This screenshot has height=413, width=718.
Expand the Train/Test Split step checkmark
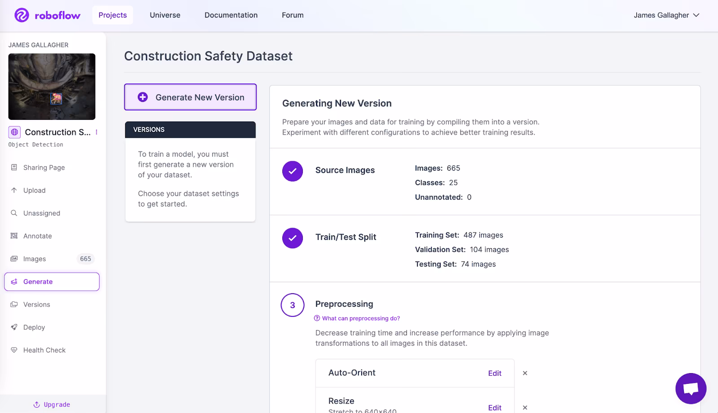[293, 238]
